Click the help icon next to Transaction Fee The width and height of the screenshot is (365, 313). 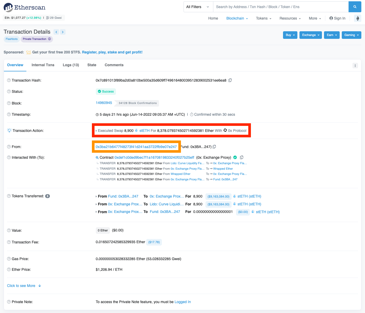(x=9, y=242)
